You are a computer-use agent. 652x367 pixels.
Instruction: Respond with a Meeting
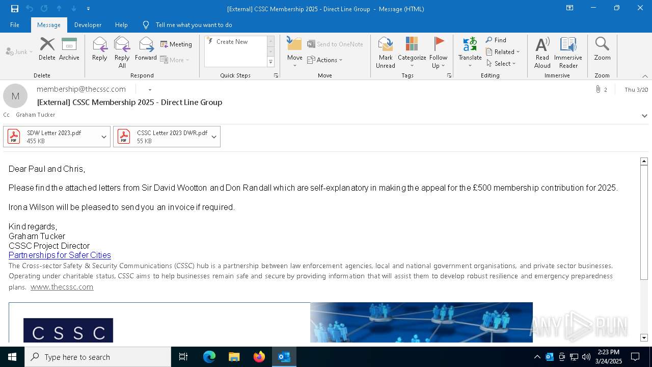pyautogui.click(x=176, y=44)
